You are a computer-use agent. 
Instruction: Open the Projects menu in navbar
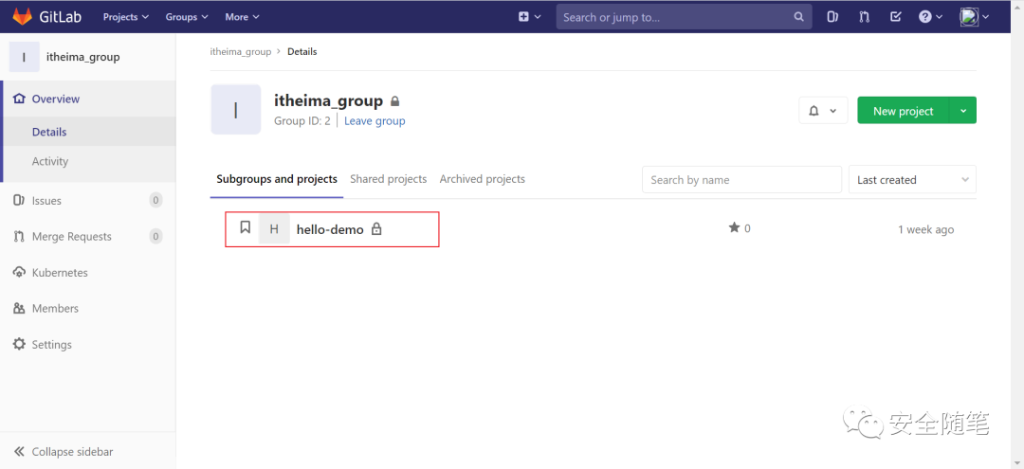[x=126, y=17]
